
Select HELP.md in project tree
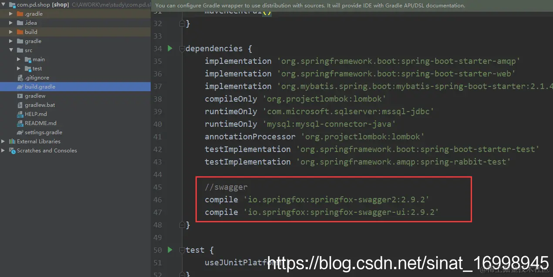coord(36,114)
